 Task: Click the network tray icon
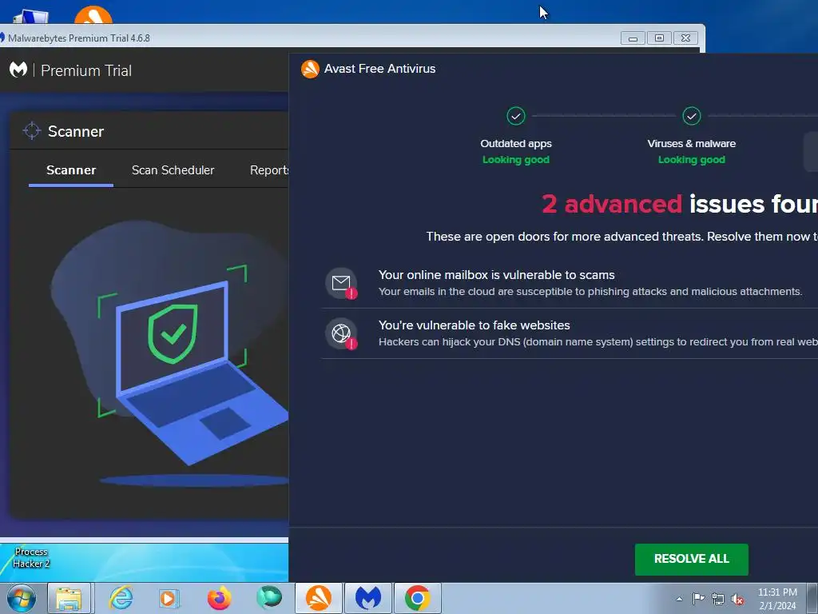coord(718,599)
